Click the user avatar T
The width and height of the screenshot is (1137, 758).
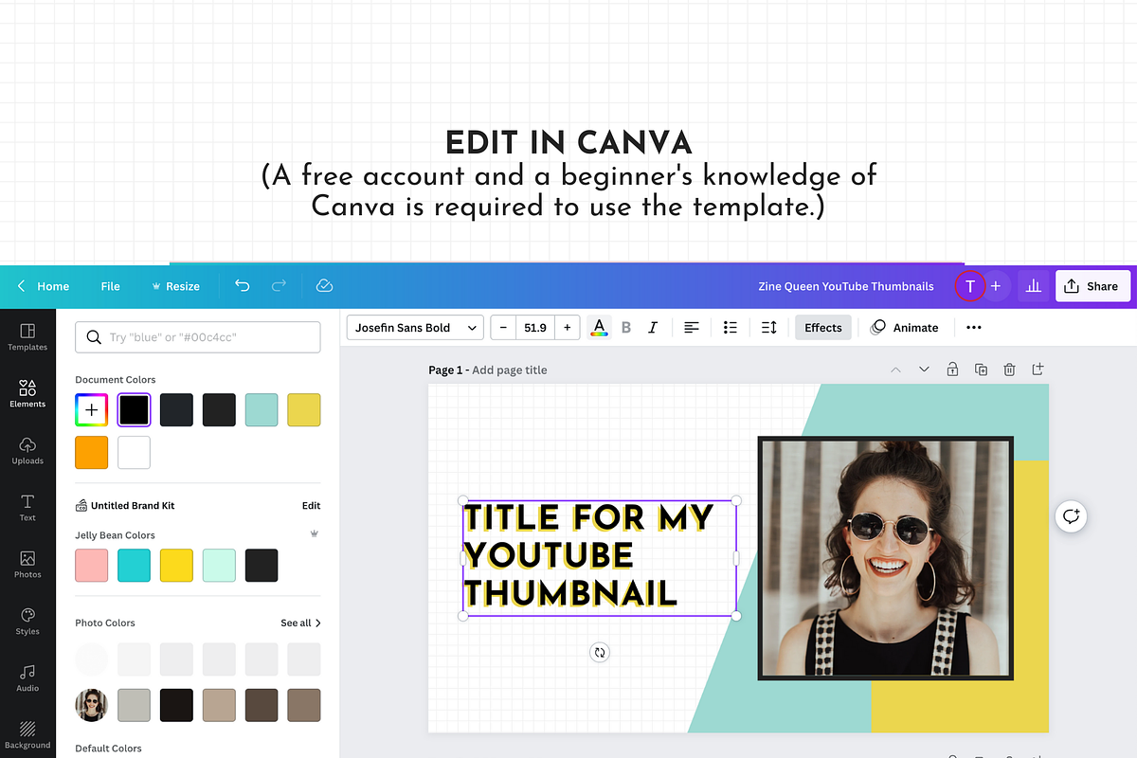[969, 286]
